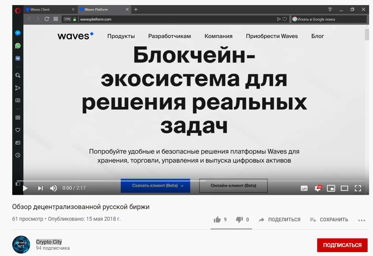
Task: Open the news icon in sidebar
Action: tap(18, 143)
